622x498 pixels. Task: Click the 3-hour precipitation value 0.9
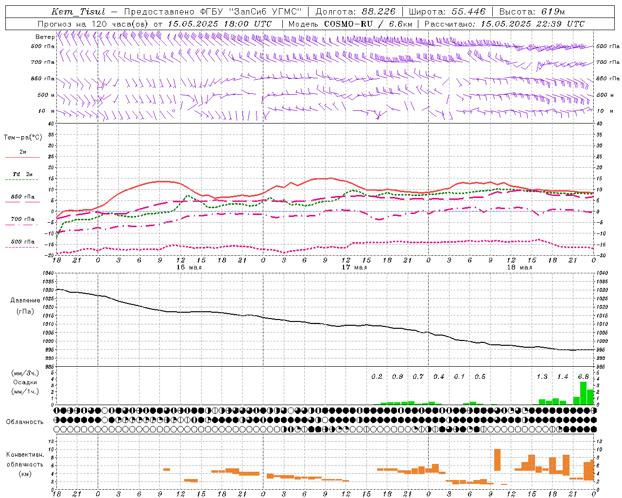pos(397,376)
